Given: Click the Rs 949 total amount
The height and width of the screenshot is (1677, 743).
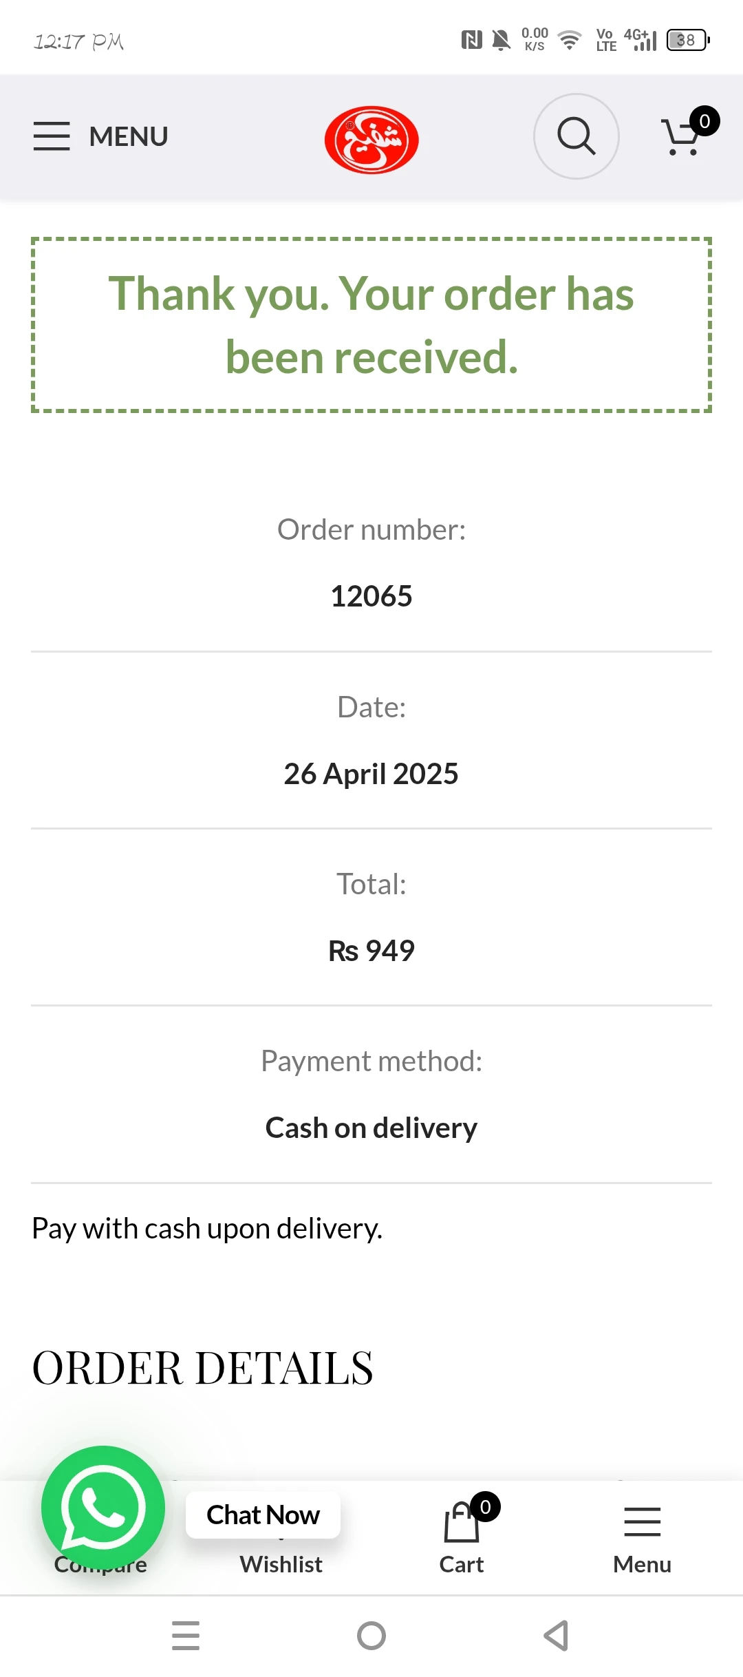Looking at the screenshot, I should click(x=371, y=951).
